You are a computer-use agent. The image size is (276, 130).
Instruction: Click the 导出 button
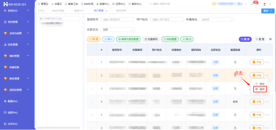pos(187,39)
